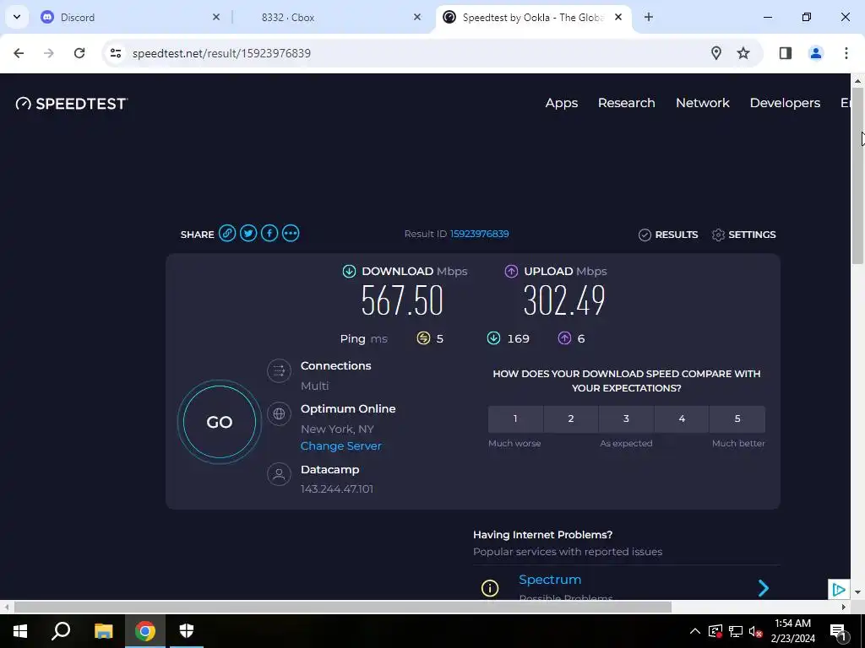The image size is (865, 648).
Task: Click the taskbar clock 1:54 AM
Action: click(x=792, y=624)
